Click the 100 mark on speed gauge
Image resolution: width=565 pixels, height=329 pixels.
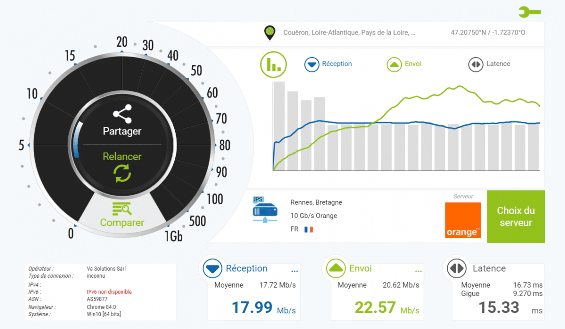(x=215, y=199)
